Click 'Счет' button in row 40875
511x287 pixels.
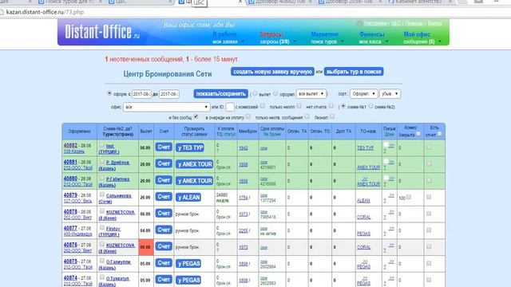164,263
